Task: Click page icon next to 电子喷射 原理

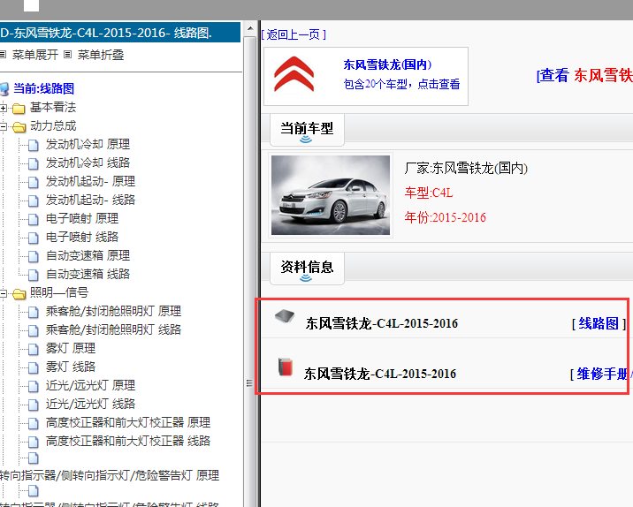Action: (34, 219)
